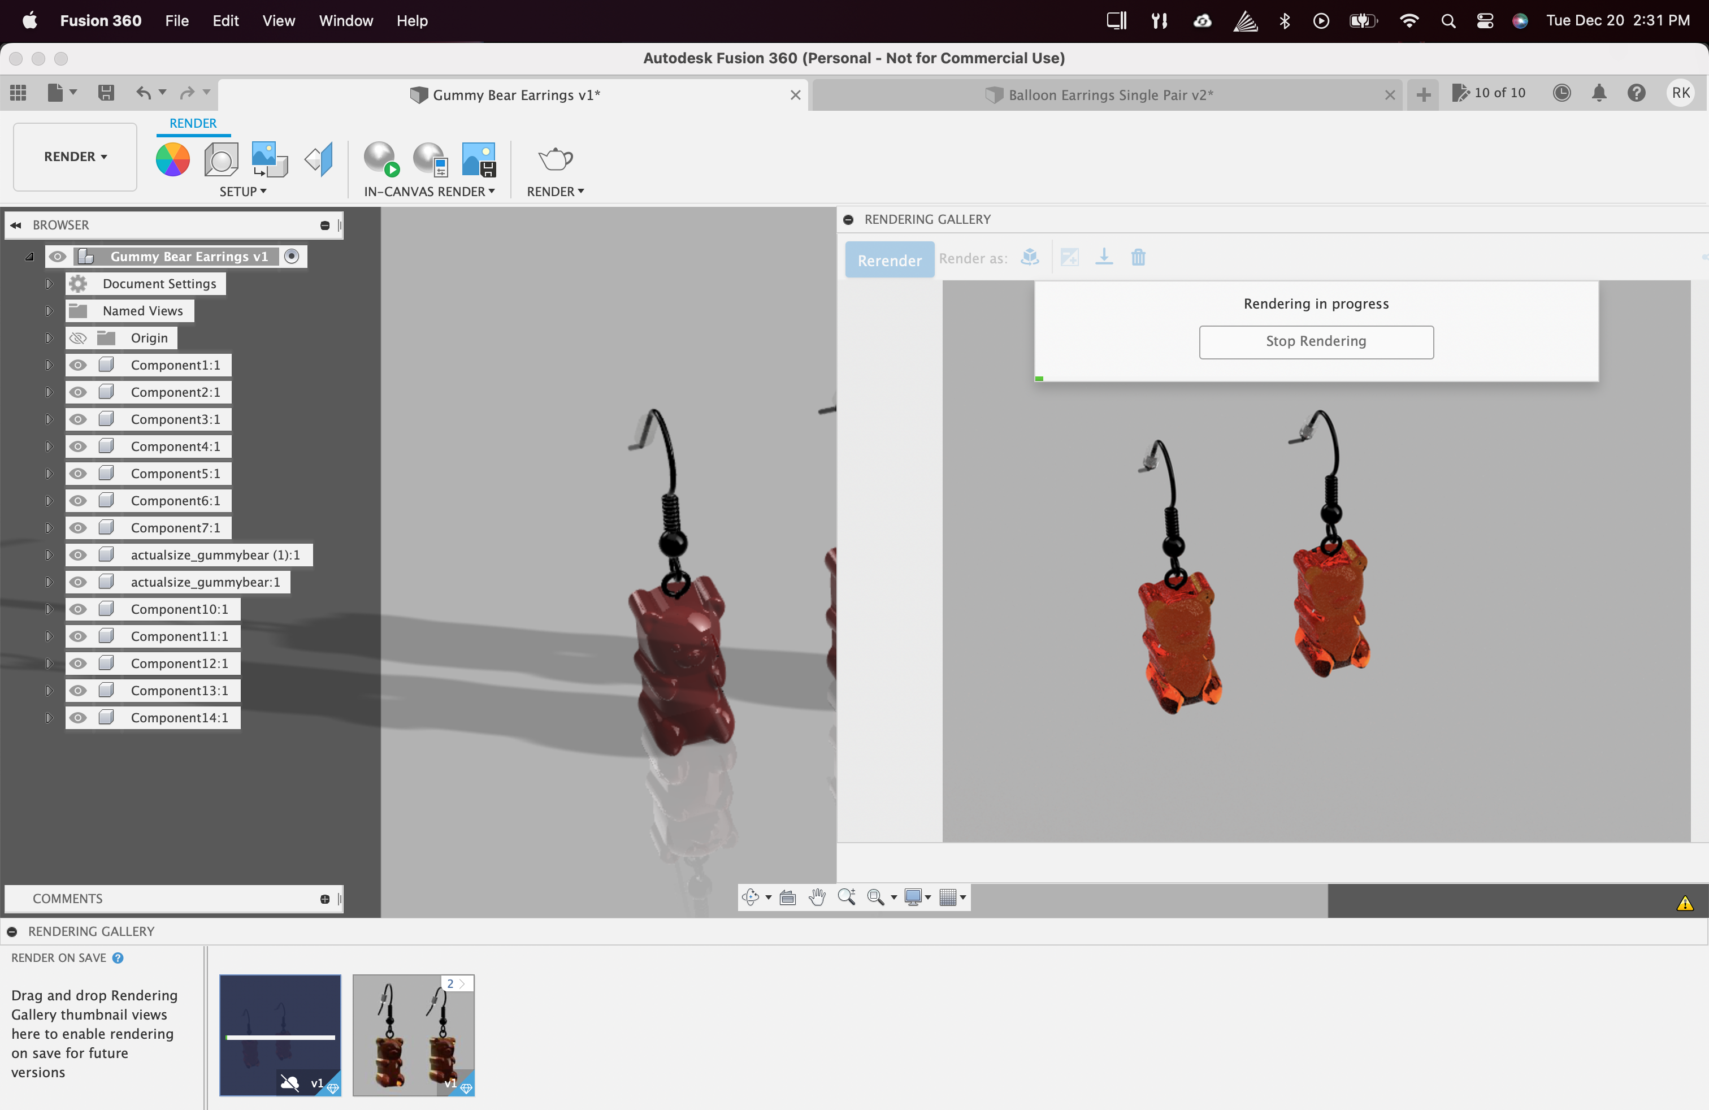Open the Appearance color wheel tool
The width and height of the screenshot is (1709, 1110).
click(172, 159)
